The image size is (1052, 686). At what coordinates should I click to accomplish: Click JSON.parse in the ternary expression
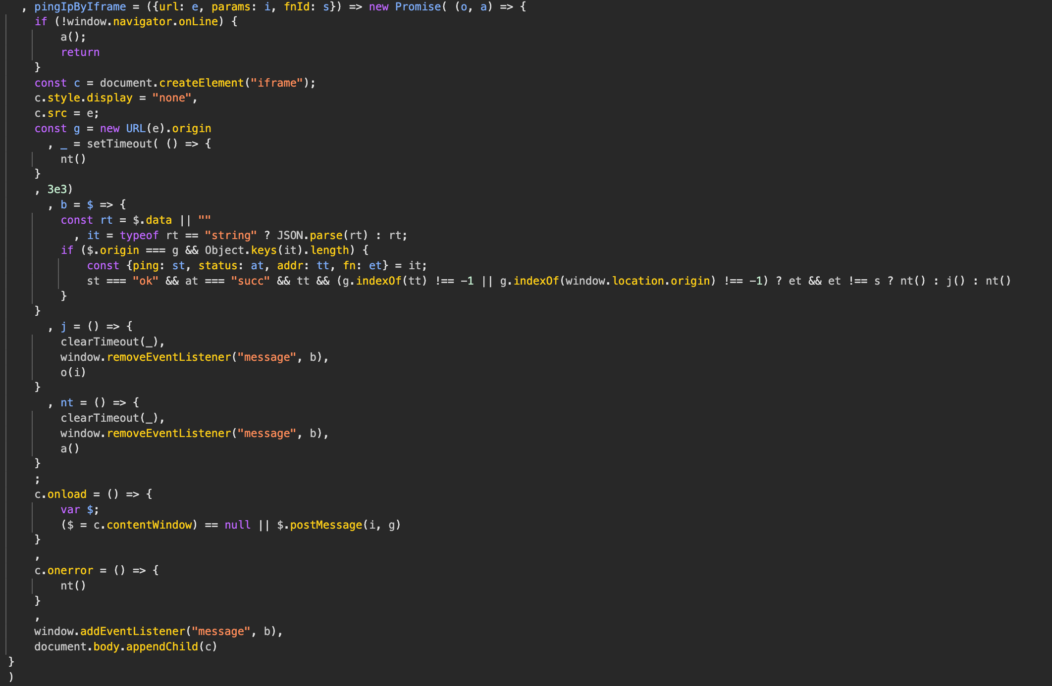coord(309,235)
